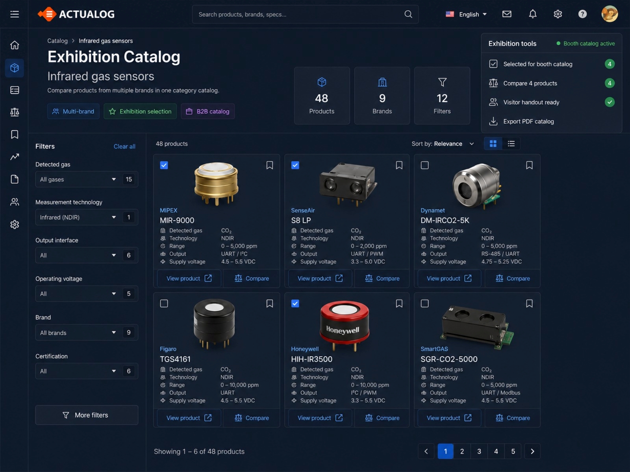Select Multi-brand tag
This screenshot has width=630, height=472.
[x=74, y=111]
